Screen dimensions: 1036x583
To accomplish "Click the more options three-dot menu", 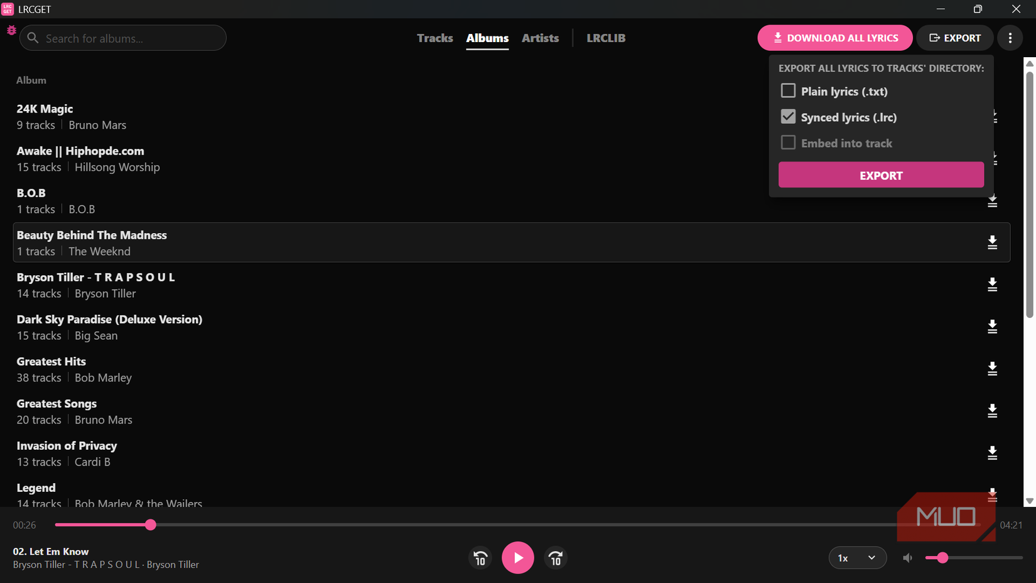I will 1010,38.
